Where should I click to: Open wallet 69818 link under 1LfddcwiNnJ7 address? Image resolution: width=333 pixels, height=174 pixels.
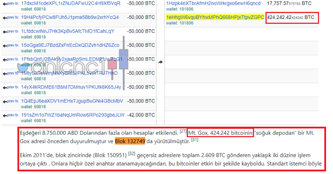[33, 37]
